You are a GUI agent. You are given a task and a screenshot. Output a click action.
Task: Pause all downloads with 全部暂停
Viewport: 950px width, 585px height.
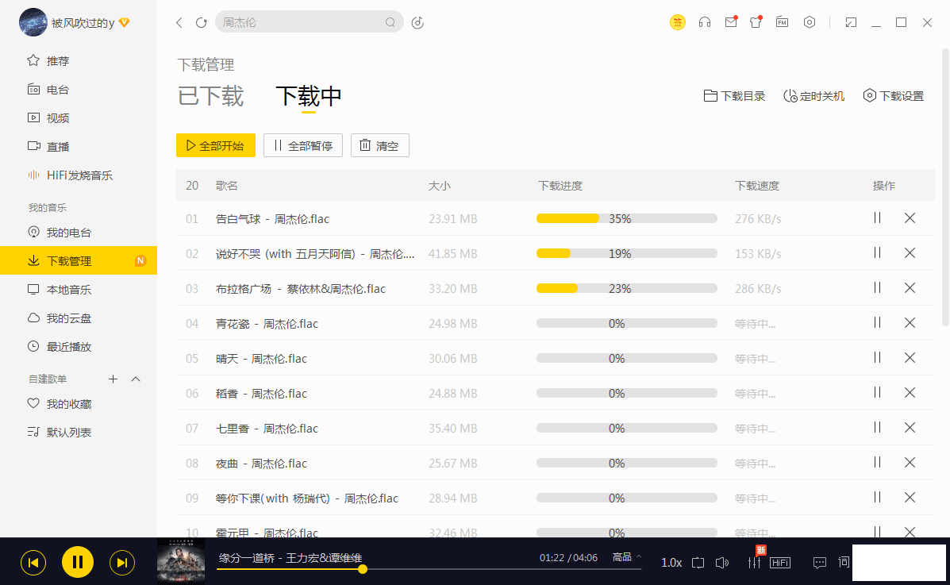303,145
